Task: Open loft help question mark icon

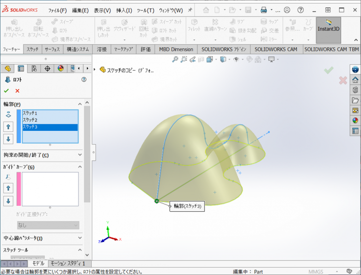Action: coord(83,79)
